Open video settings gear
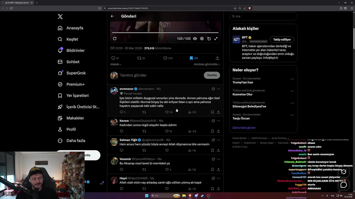Screen dimensions: 355x199 point(202,39)
